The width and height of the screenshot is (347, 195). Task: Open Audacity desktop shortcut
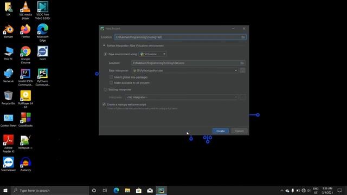pos(25,164)
